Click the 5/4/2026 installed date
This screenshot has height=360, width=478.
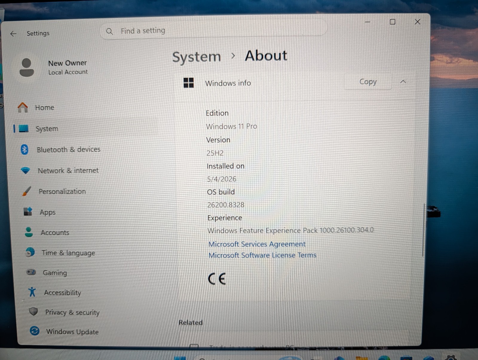pyautogui.click(x=222, y=179)
